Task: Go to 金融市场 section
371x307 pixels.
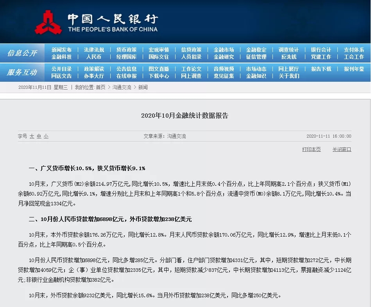Action: click(224, 50)
